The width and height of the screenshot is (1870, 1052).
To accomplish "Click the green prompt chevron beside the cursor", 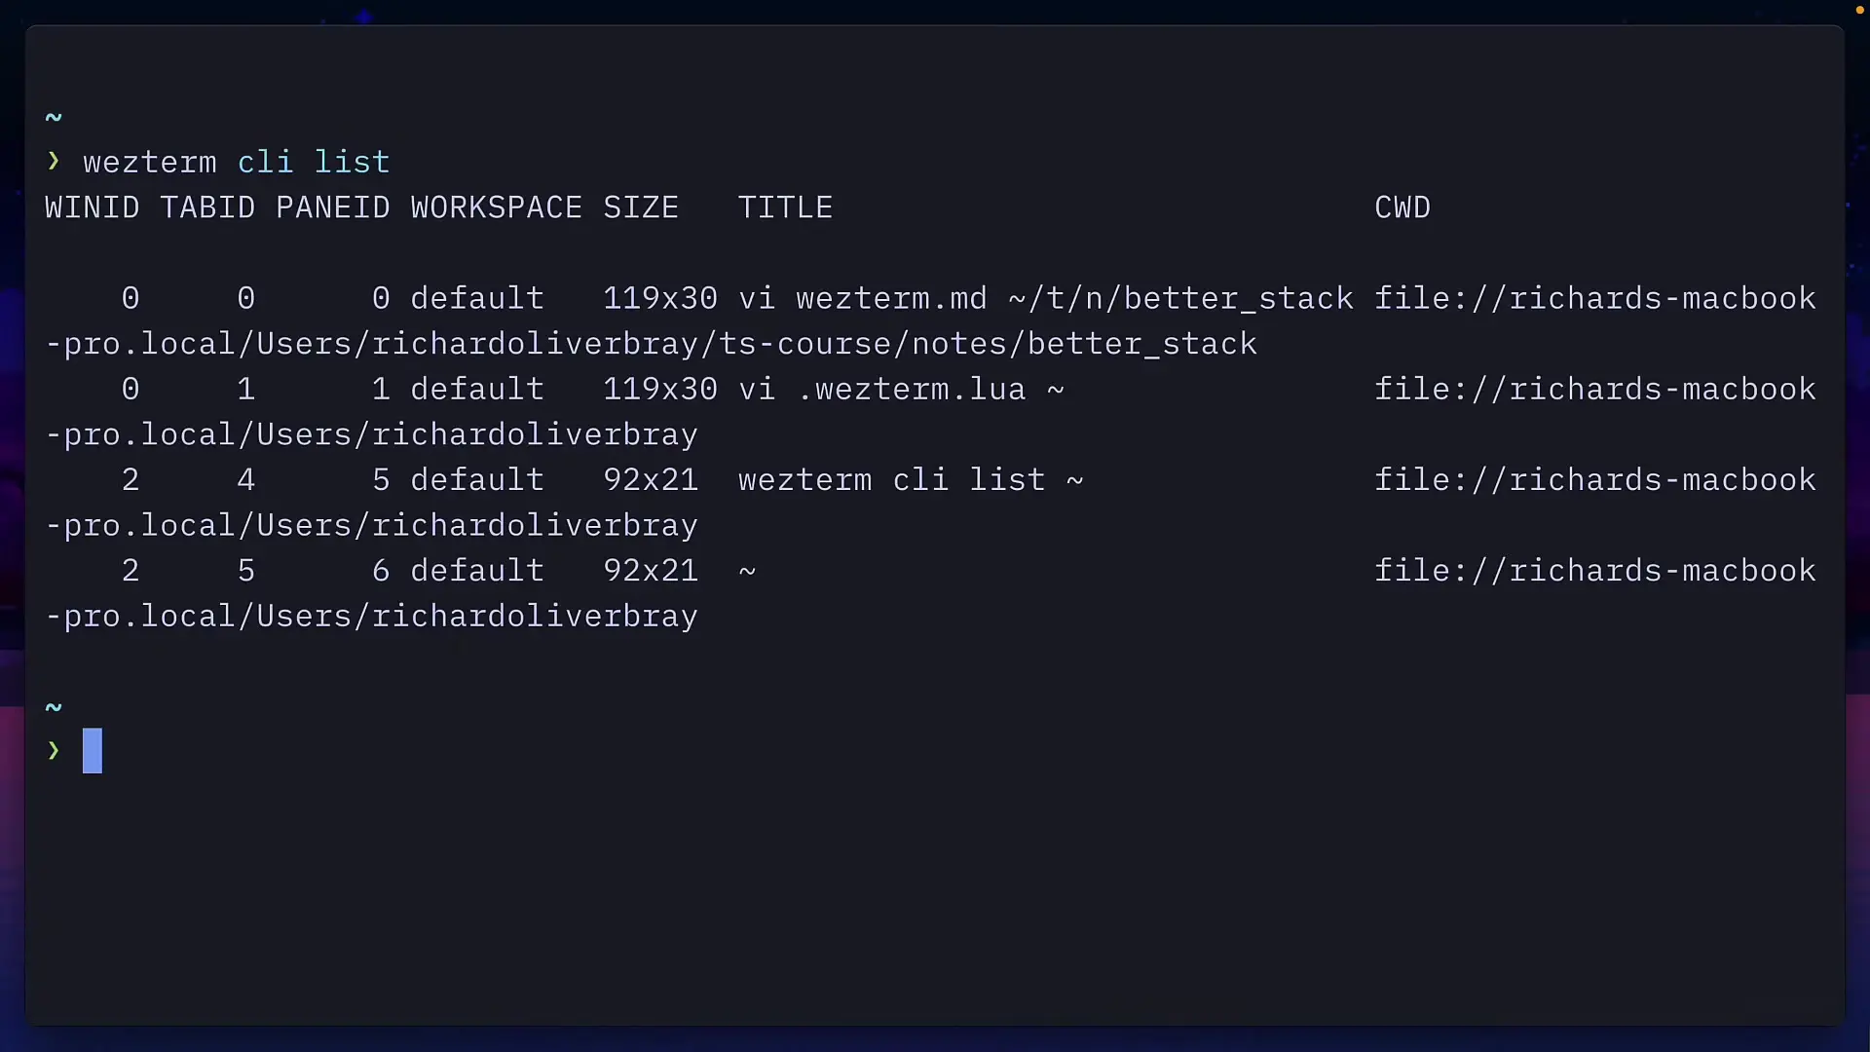I will (54, 751).
